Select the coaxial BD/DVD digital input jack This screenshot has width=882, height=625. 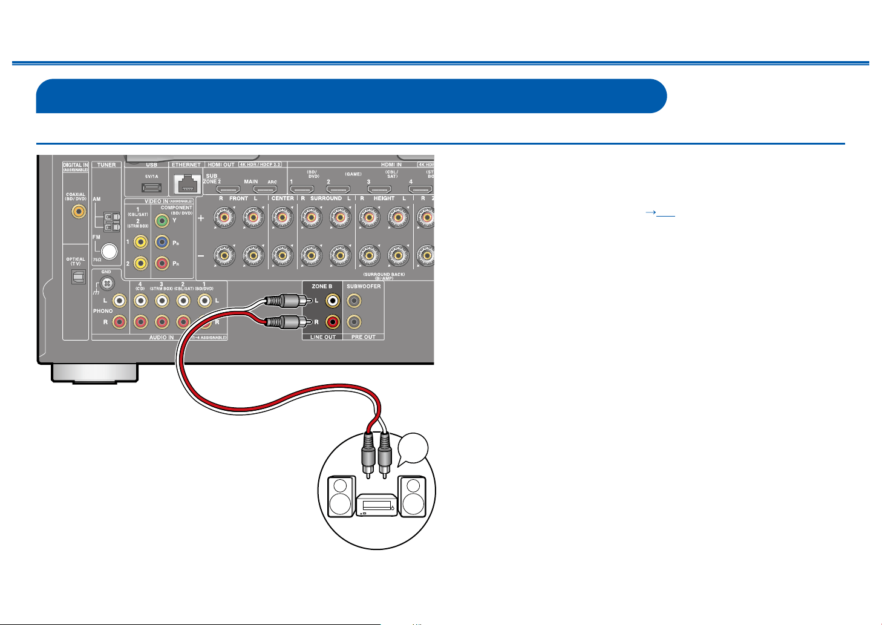coord(78,211)
